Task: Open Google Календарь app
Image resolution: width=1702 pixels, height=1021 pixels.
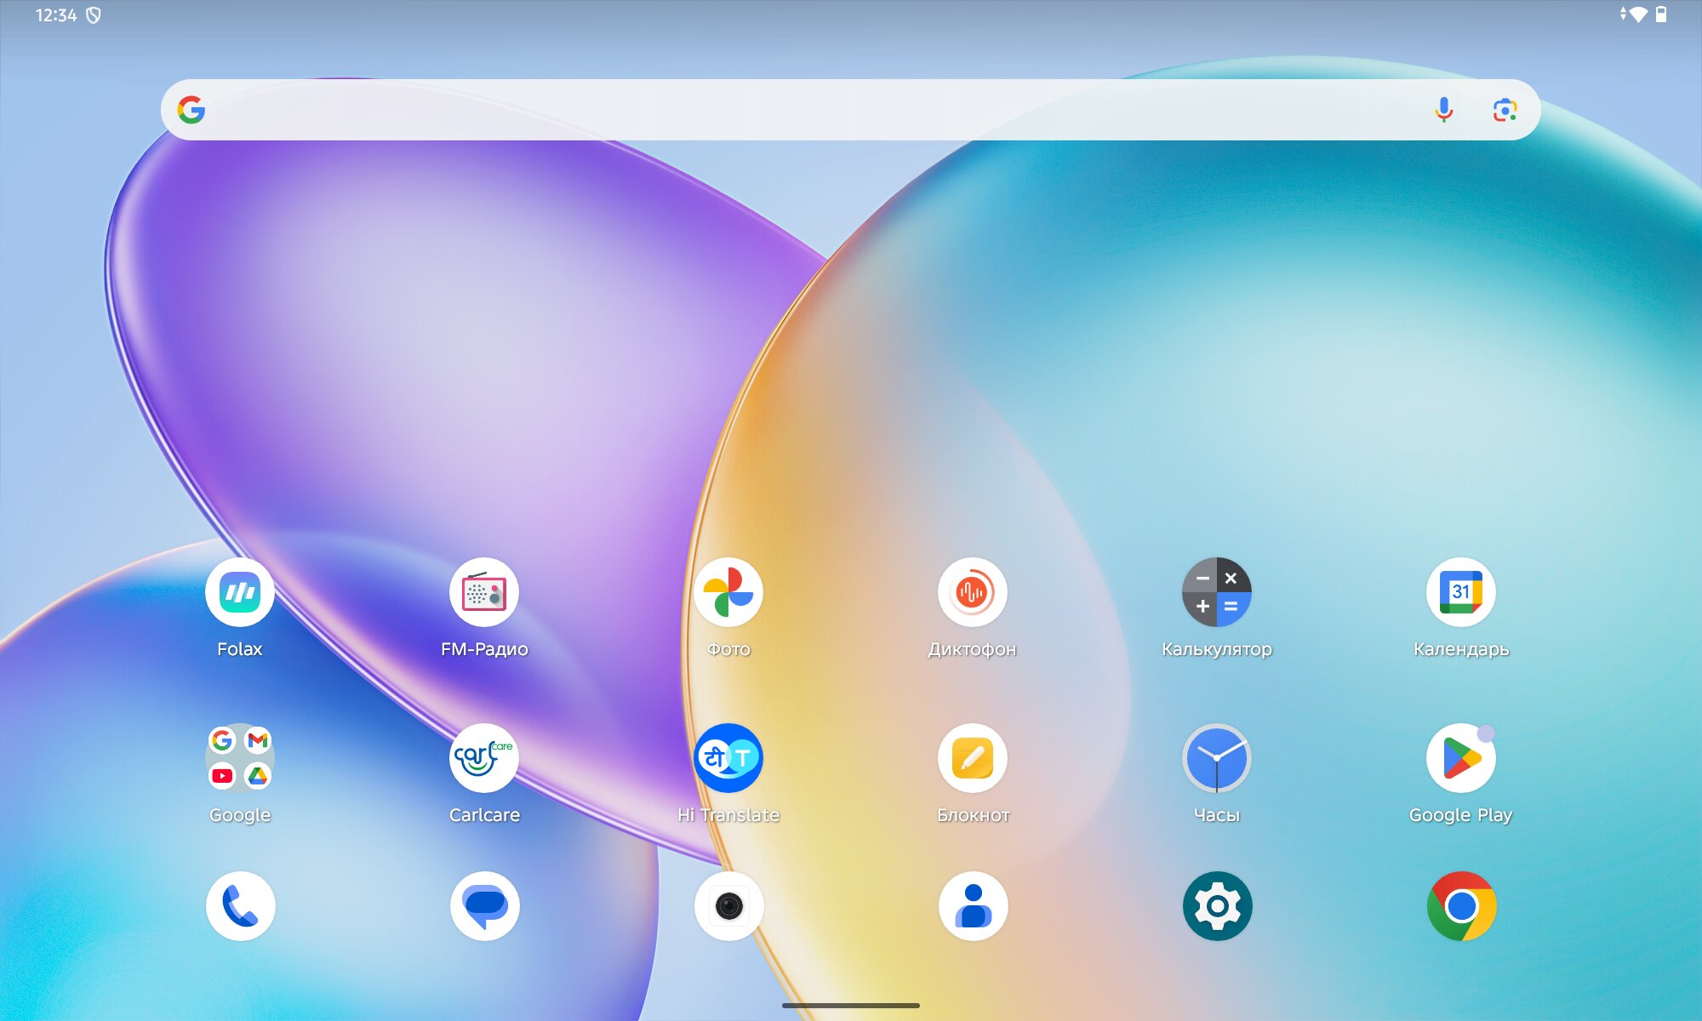Action: (1461, 592)
